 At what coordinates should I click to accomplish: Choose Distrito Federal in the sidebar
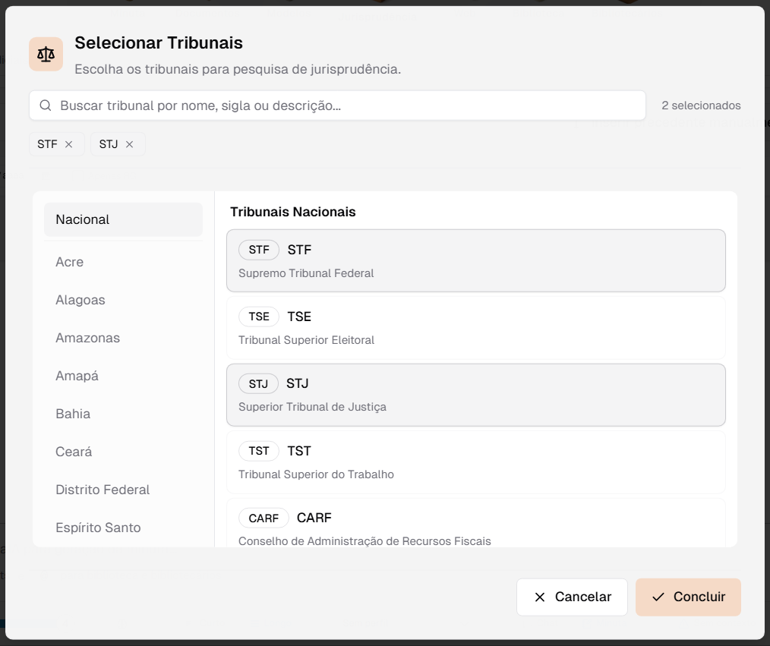[x=103, y=490]
